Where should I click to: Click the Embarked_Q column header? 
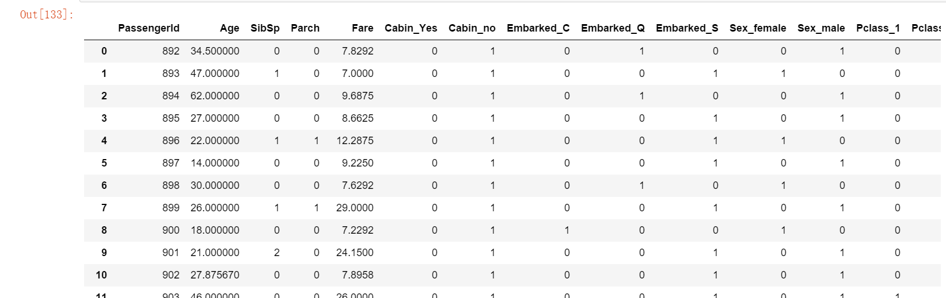tap(613, 28)
